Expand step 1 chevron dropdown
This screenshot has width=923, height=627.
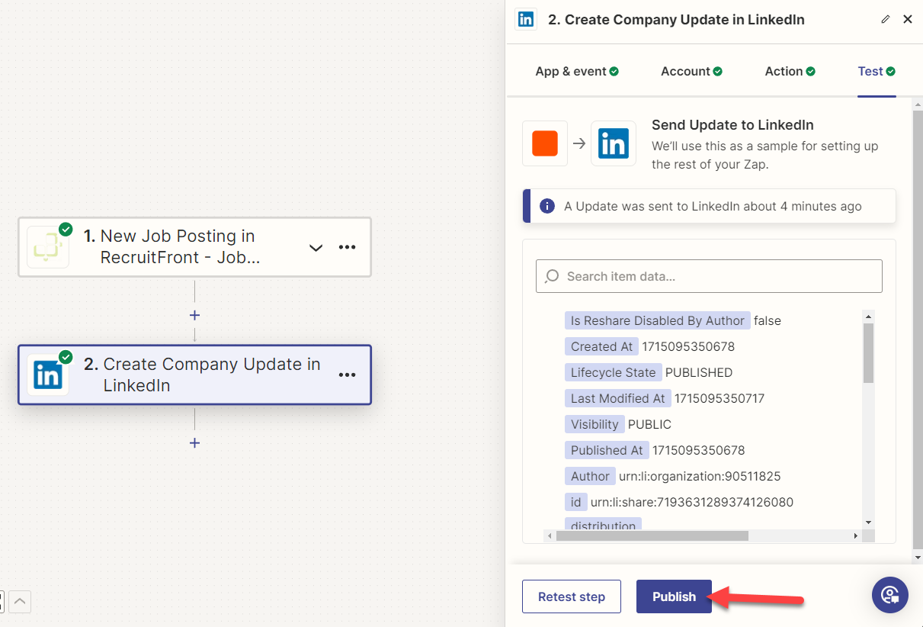point(316,248)
